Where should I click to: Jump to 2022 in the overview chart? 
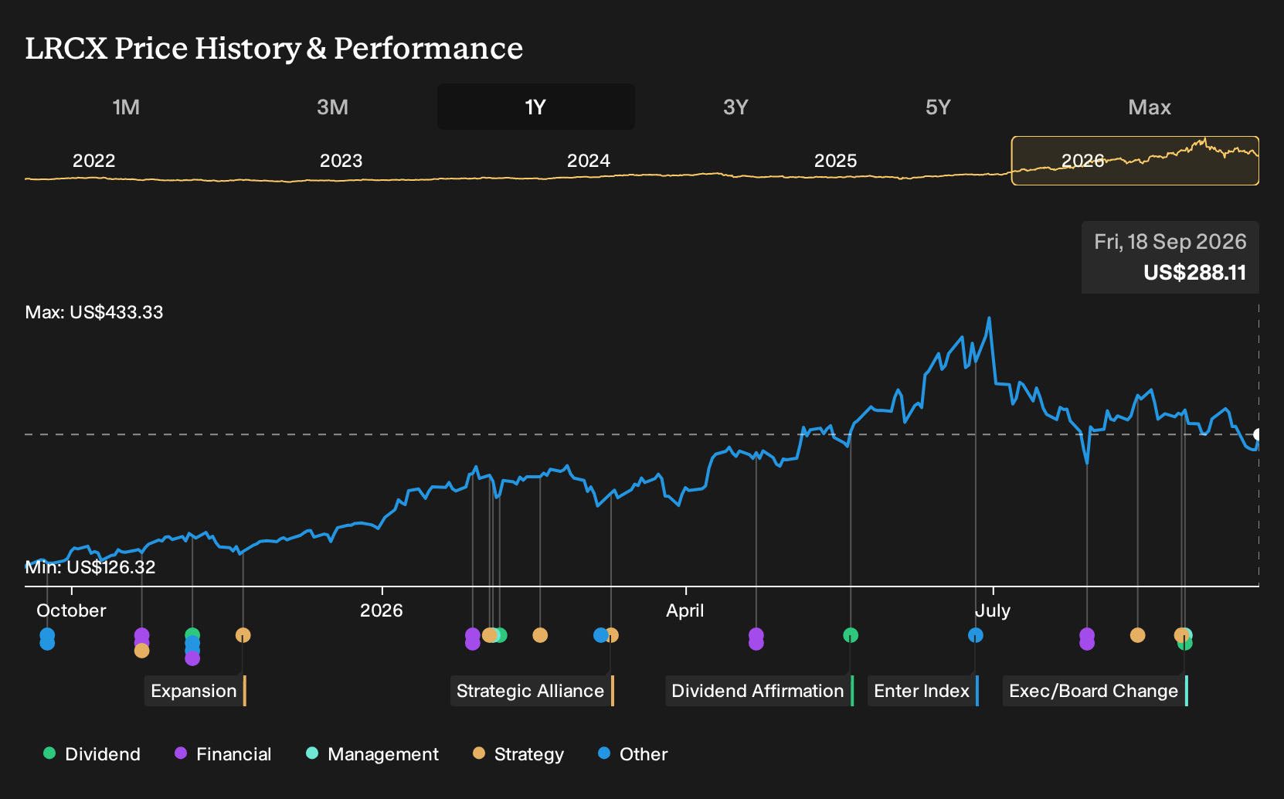click(93, 161)
